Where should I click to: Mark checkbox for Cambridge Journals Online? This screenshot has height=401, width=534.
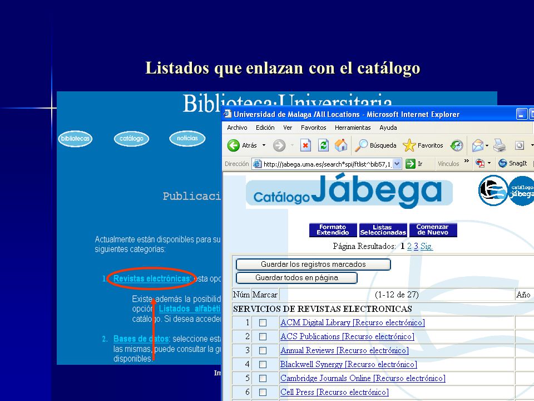click(263, 379)
